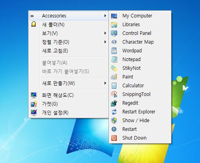Click the Notepad icon
200x163 pixels.
pos(114,59)
